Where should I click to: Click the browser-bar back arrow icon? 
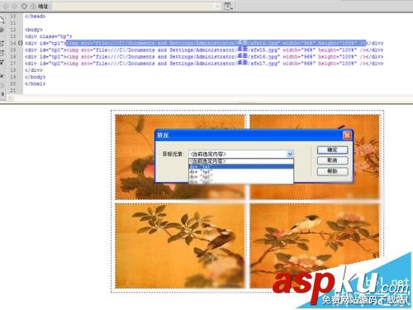[x=6, y=6]
